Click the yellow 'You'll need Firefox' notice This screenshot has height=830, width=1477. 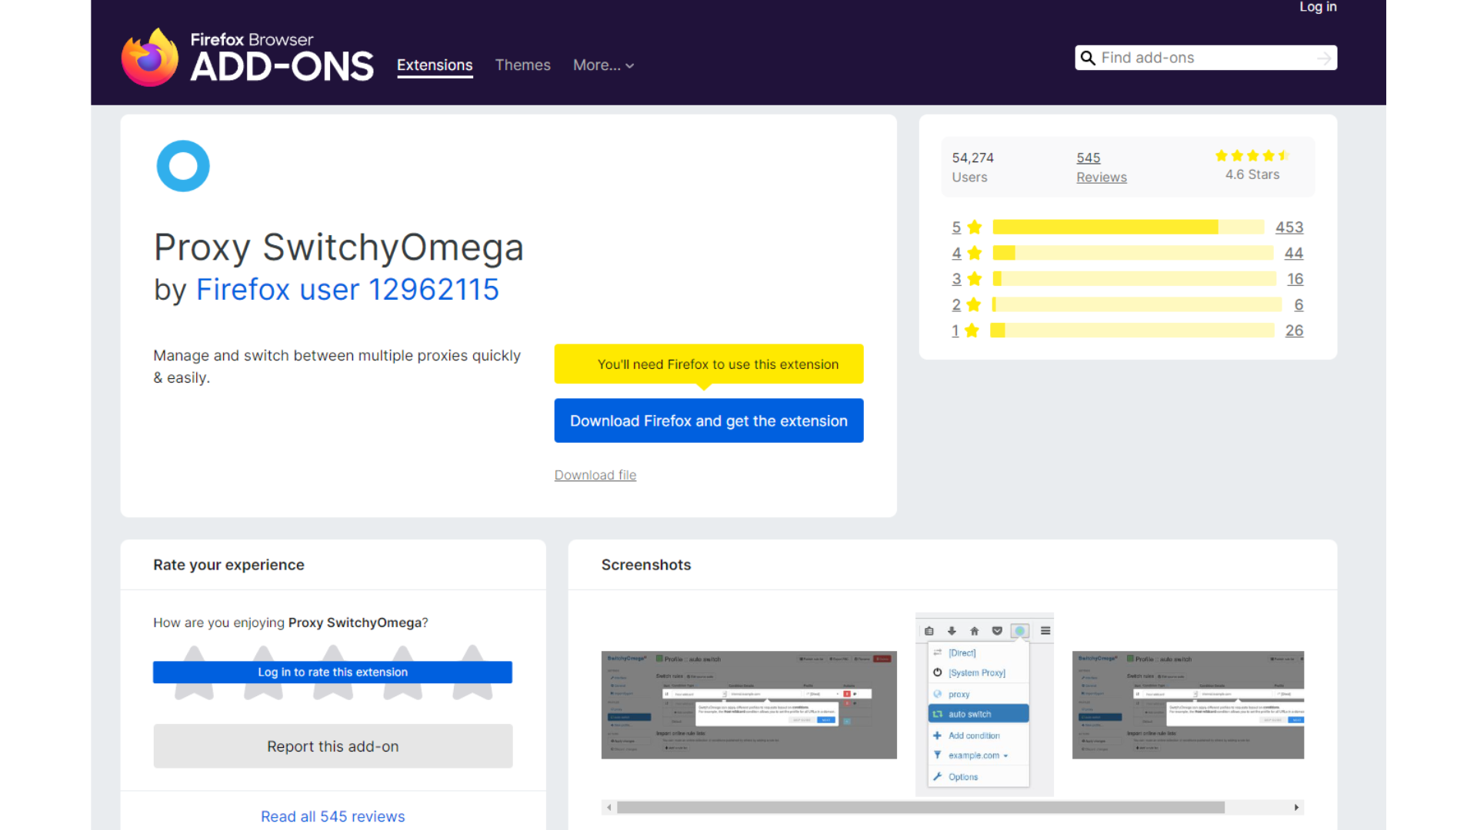click(x=708, y=364)
